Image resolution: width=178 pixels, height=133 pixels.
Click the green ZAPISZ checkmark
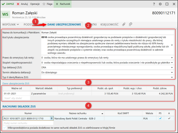point(3,4)
